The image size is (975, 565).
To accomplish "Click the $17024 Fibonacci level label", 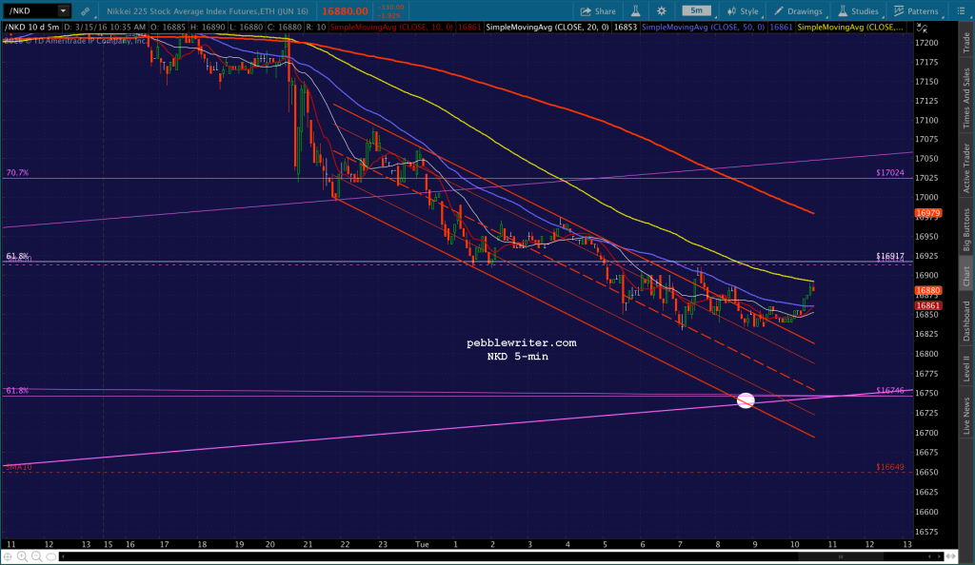I will click(890, 172).
